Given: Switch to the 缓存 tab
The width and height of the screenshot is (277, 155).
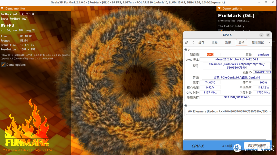Looking at the screenshot, I should [x=201, y=42].
